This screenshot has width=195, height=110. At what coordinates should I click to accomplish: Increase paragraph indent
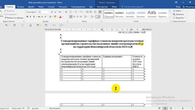pyautogui.click(x=91, y=12)
